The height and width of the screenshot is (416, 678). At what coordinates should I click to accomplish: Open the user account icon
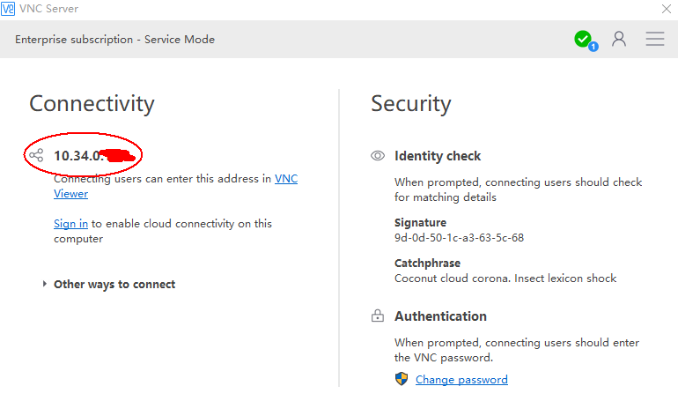click(x=619, y=39)
